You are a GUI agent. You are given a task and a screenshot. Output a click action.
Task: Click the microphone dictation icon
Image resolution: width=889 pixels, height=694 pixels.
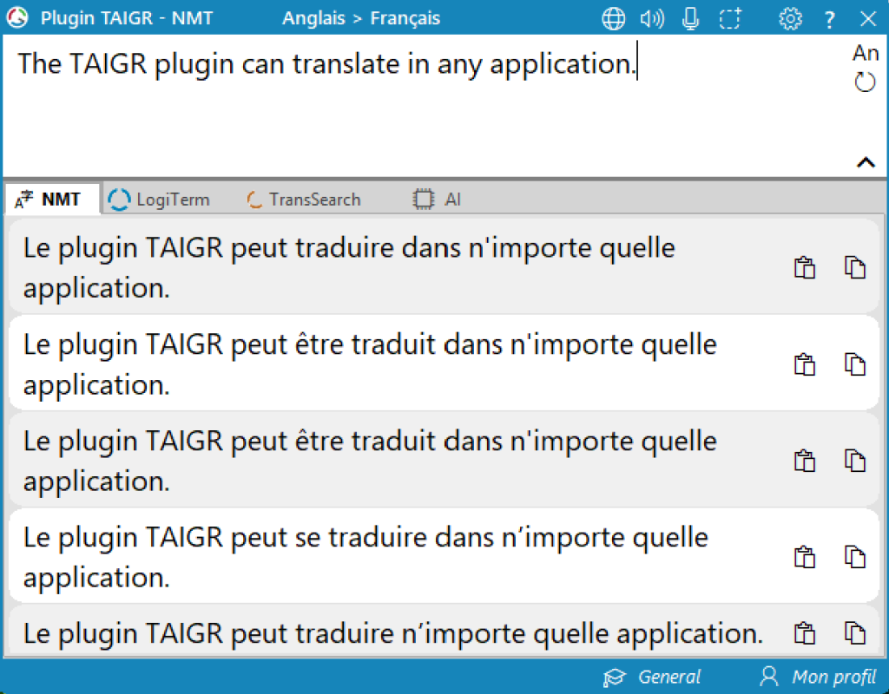[691, 18]
